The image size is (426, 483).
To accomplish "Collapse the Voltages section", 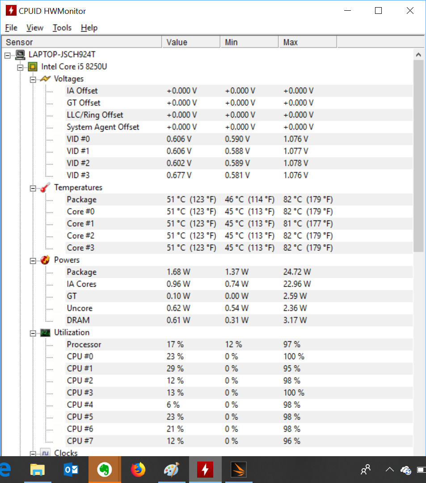I will (33, 80).
